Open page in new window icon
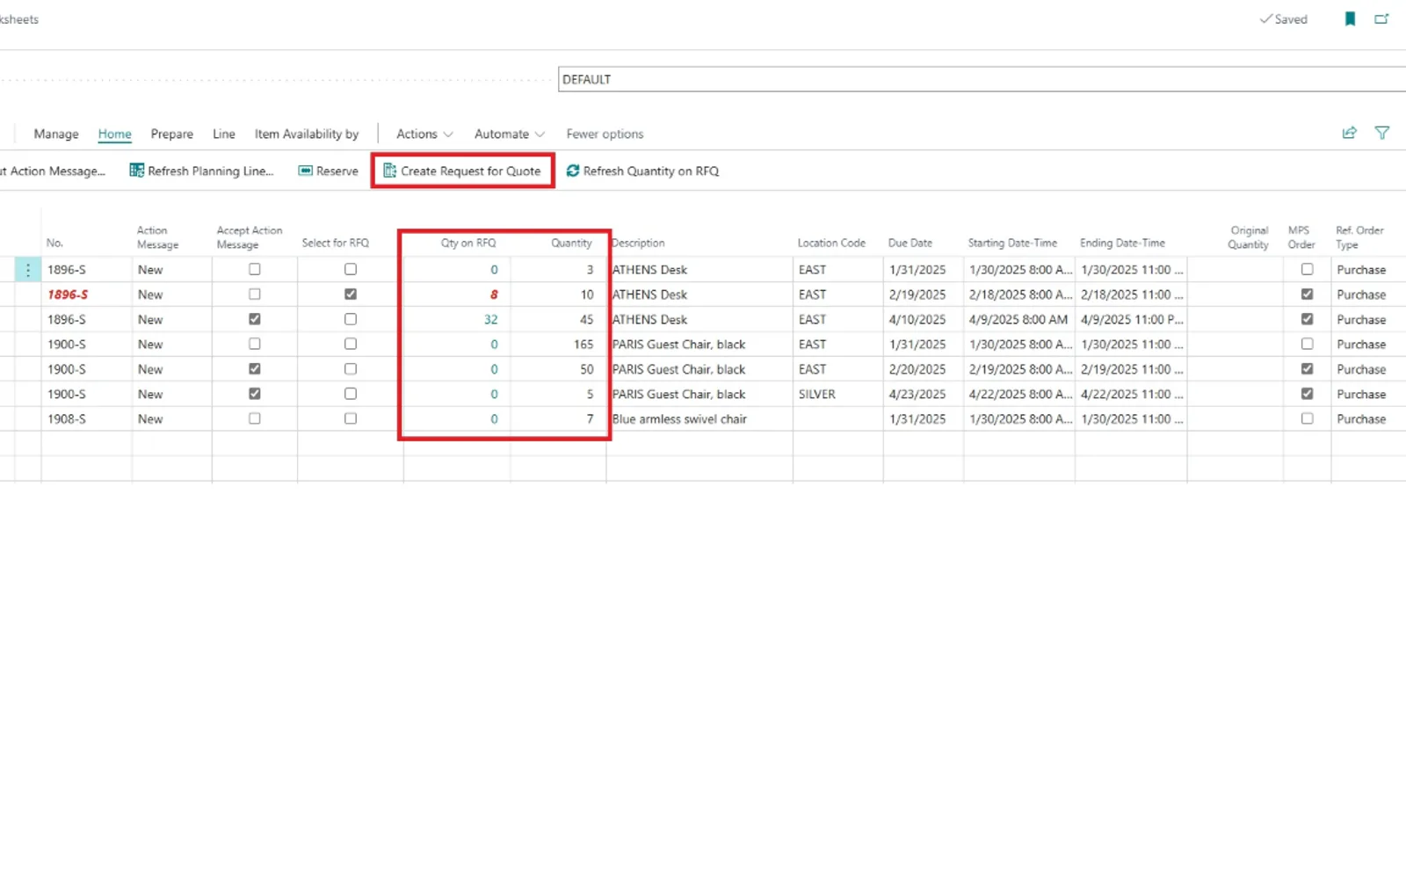Image resolution: width=1406 pixels, height=879 pixels. coord(1381,18)
